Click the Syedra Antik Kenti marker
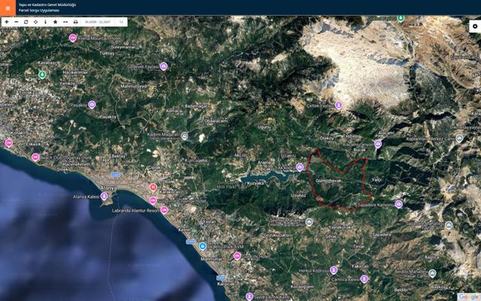The image size is (481, 301). click(x=249, y=296)
